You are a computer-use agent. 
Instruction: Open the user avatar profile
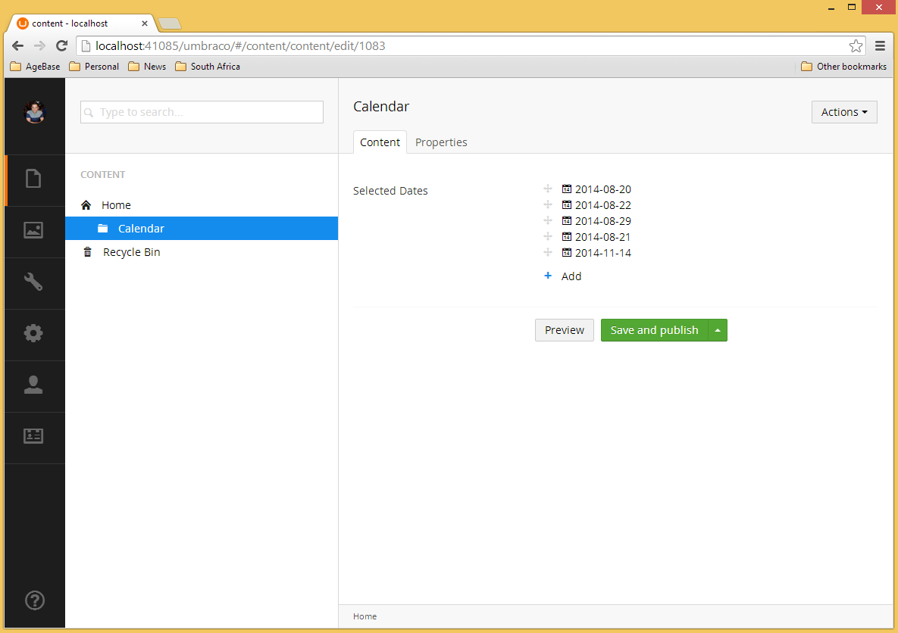(x=34, y=113)
